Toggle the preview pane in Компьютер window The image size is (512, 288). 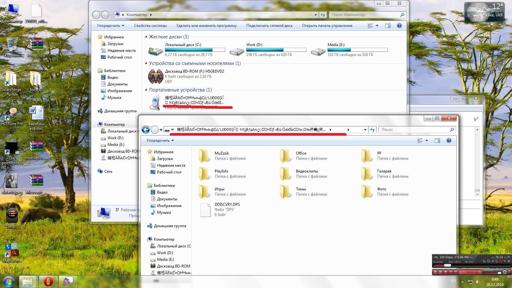tap(388, 26)
